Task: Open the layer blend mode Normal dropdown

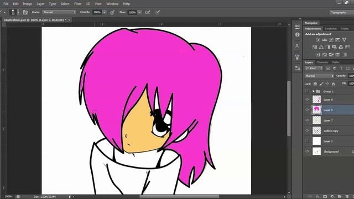Action: pyautogui.click(x=319, y=76)
